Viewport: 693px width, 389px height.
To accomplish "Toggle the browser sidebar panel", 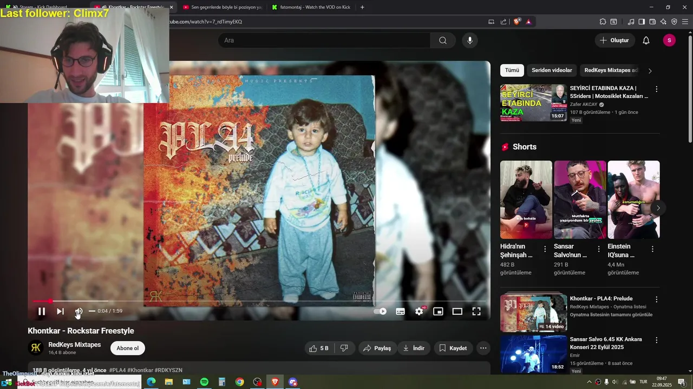I will (x=642, y=22).
